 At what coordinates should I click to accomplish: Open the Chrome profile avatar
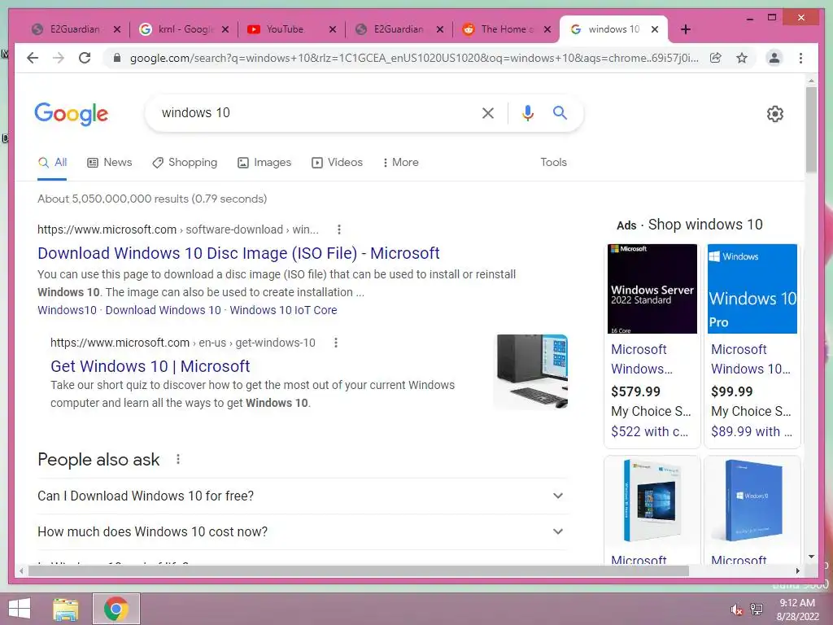[x=774, y=58]
